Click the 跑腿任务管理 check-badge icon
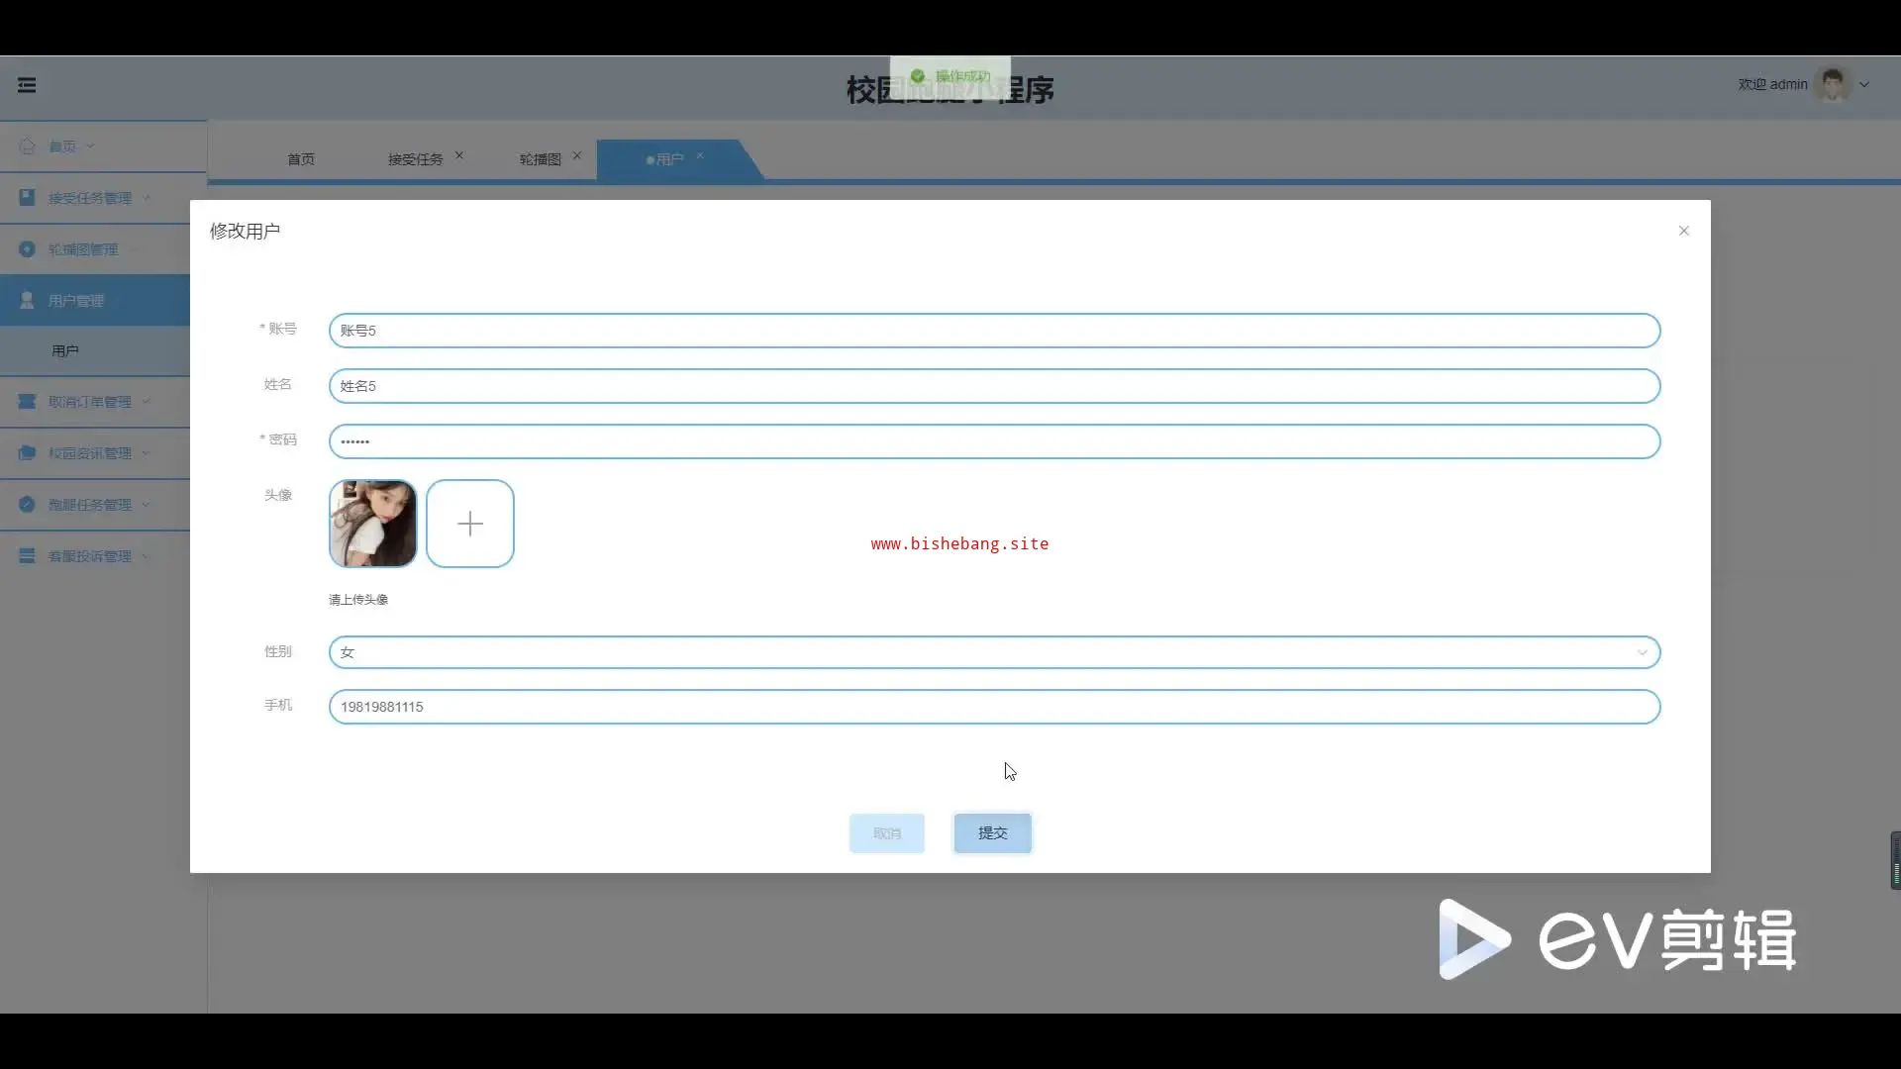The height and width of the screenshot is (1069, 1901). point(28,505)
